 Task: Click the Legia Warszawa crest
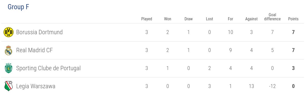(x=9, y=86)
